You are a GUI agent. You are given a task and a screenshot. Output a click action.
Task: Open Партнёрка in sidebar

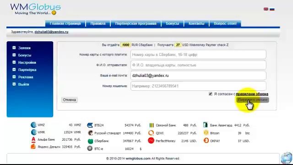pos(27,70)
